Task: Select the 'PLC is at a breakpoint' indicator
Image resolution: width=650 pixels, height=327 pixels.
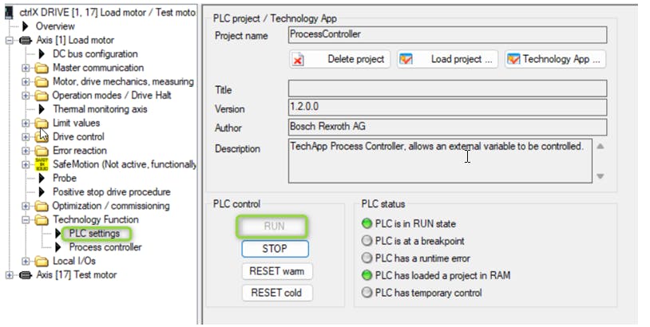Action: pos(367,241)
